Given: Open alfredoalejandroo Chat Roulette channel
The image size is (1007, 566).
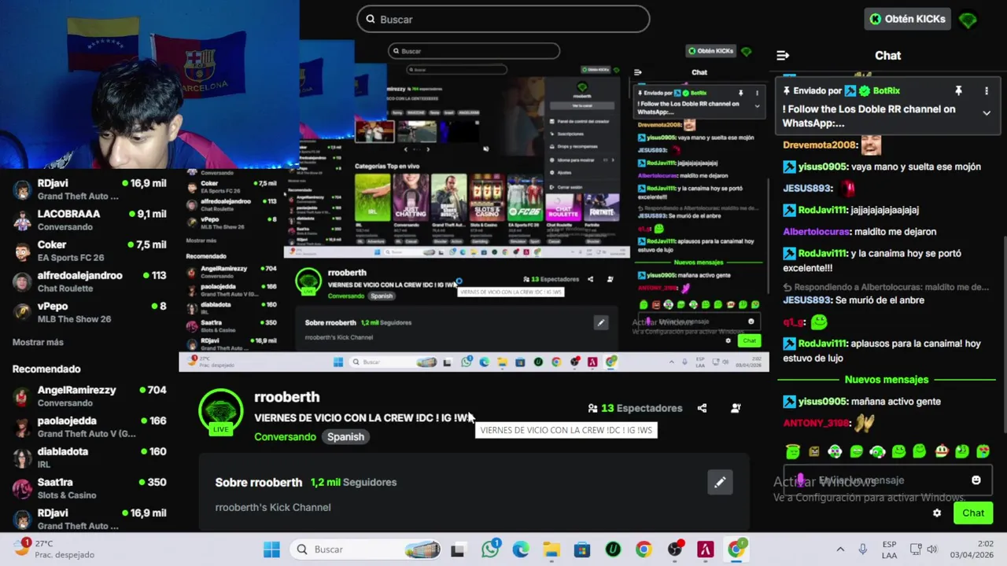Looking at the screenshot, I should 90,281.
